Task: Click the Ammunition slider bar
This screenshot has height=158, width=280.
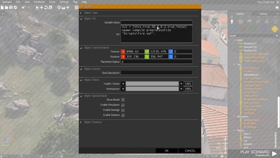Action: point(152,89)
